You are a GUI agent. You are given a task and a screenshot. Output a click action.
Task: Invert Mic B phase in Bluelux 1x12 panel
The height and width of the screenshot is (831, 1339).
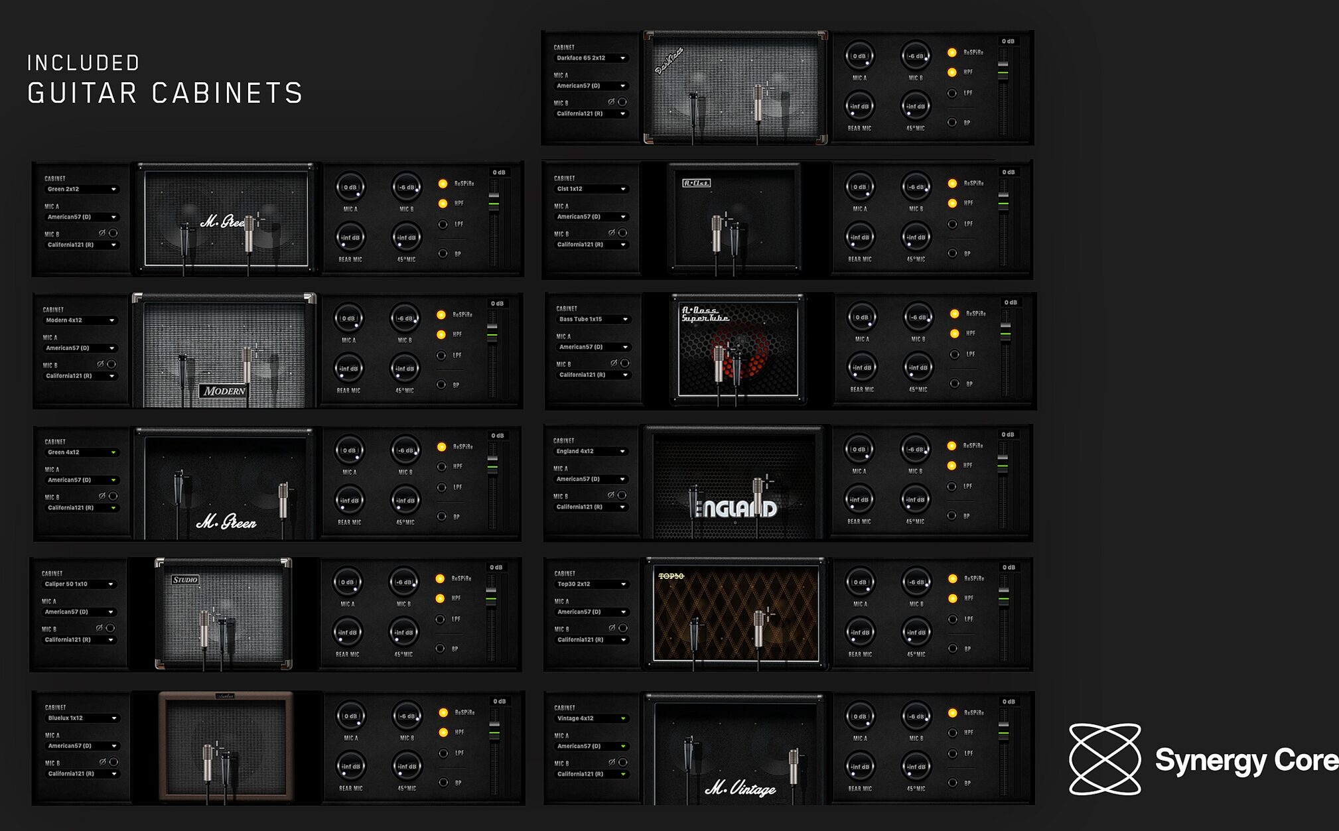click(113, 763)
